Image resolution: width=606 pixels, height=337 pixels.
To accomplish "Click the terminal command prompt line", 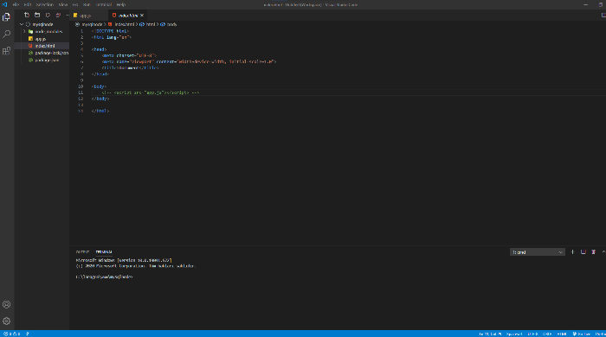I will [105, 277].
